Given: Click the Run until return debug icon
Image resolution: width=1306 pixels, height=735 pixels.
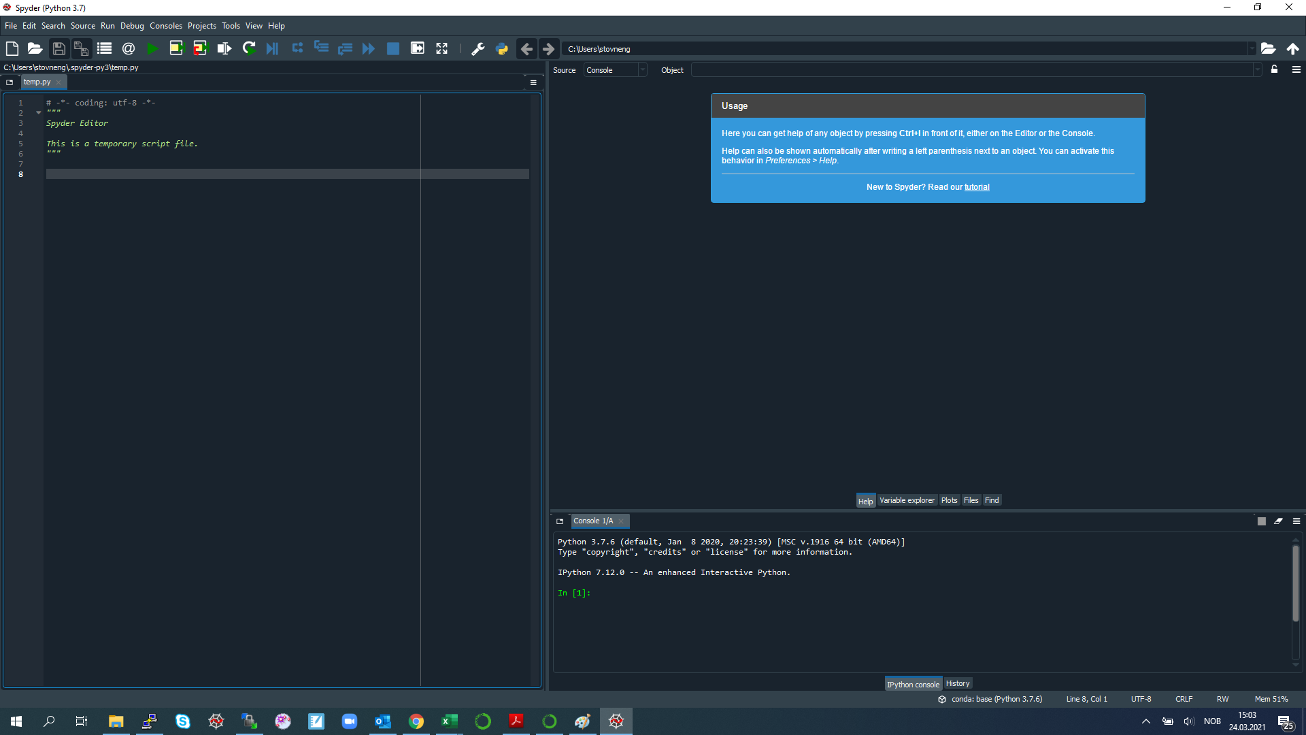Looking at the screenshot, I should [x=345, y=48].
